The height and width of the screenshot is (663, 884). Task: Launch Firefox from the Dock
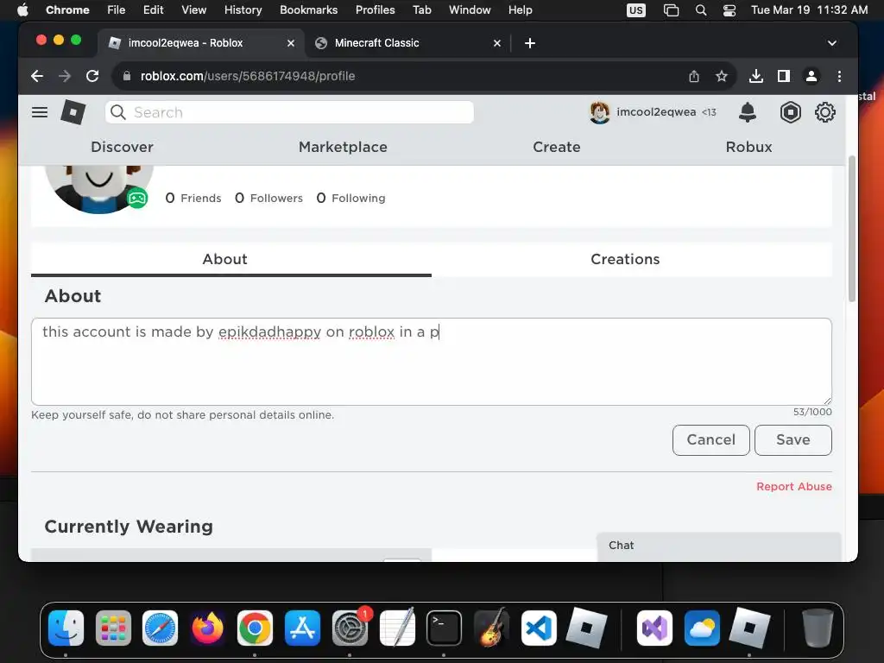(x=207, y=628)
